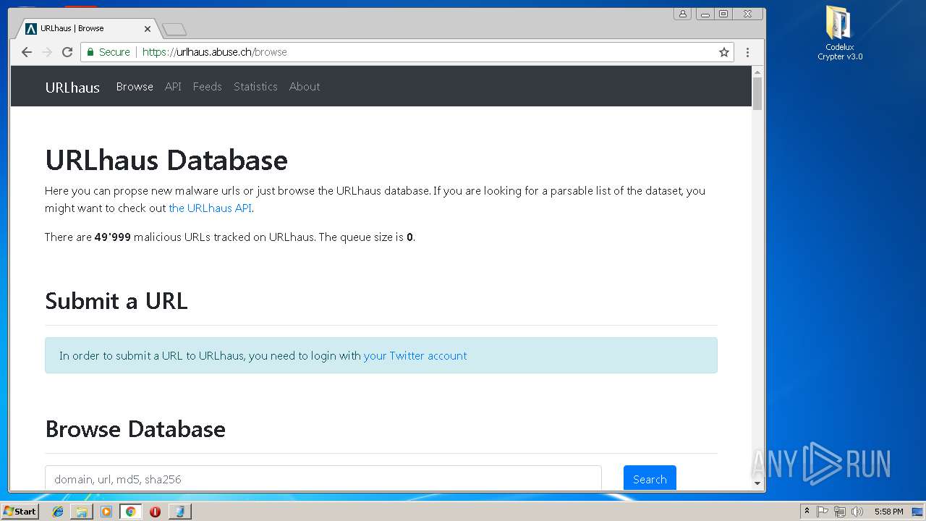Open the Feeds nav item
The image size is (926, 521).
[x=207, y=86]
